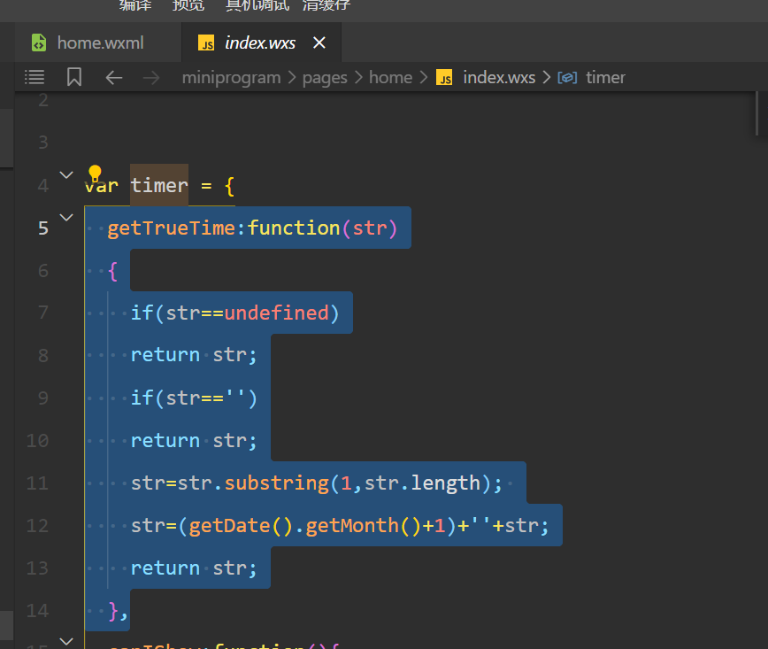The width and height of the screenshot is (768, 649).
Task: Collapse the fold arrow at line 5
Action: coord(66,217)
